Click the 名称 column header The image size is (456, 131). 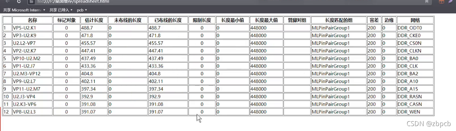[32, 20]
